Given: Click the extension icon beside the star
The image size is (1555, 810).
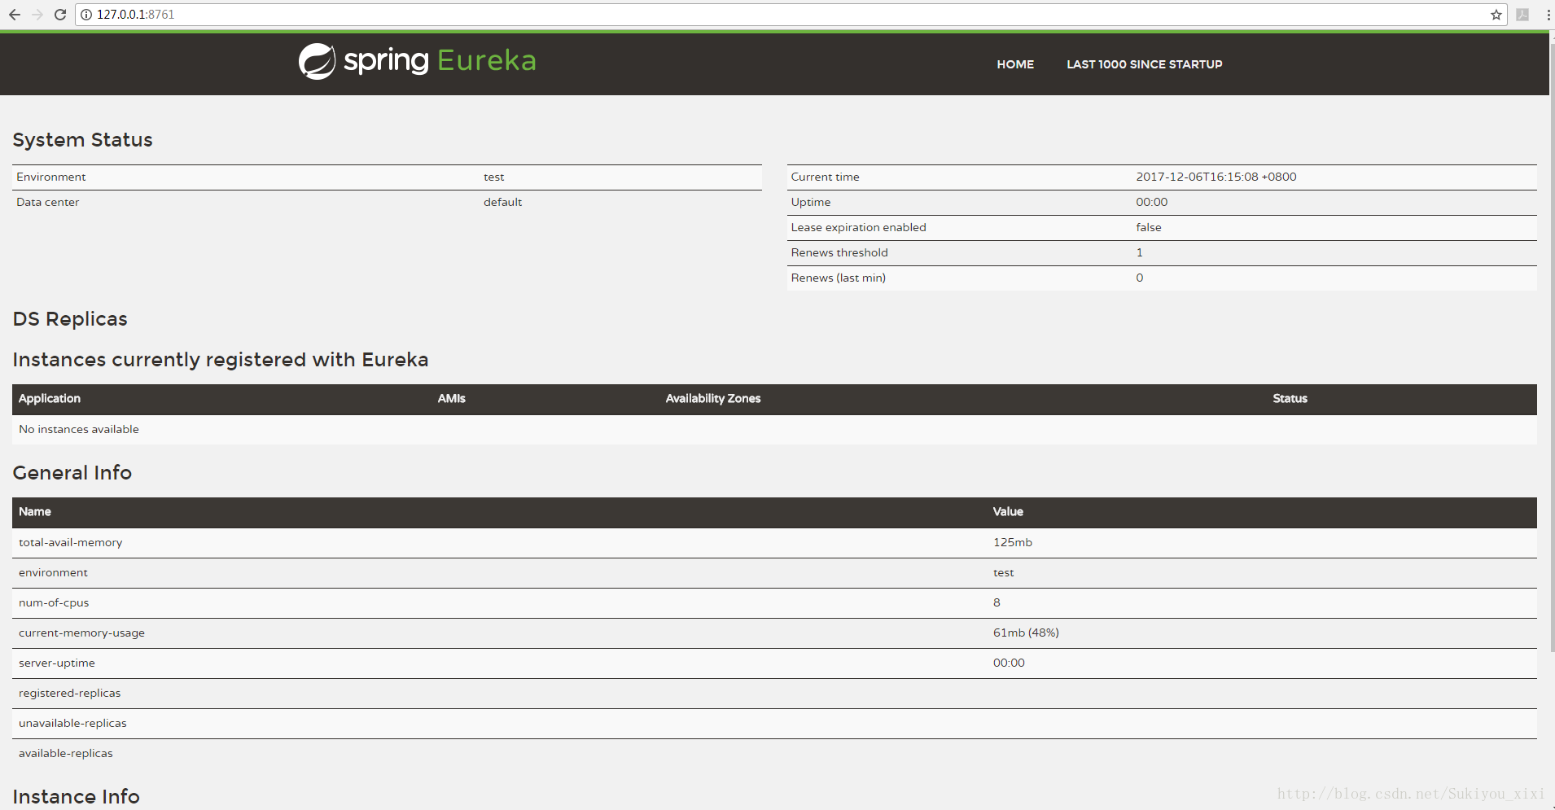Looking at the screenshot, I should [x=1522, y=15].
